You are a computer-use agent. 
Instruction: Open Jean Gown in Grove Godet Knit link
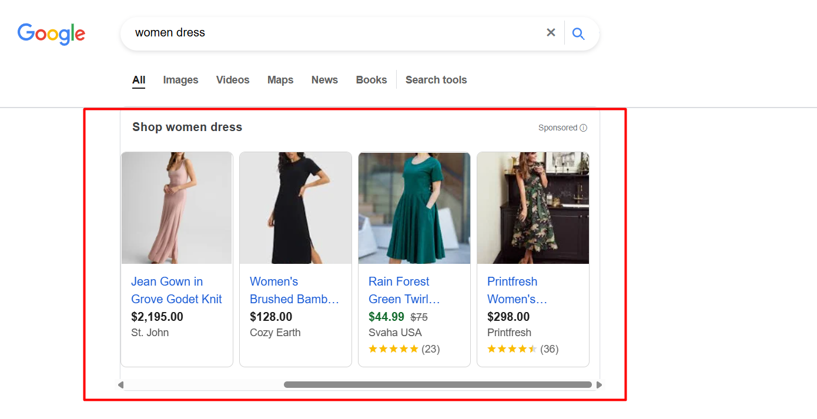click(176, 290)
